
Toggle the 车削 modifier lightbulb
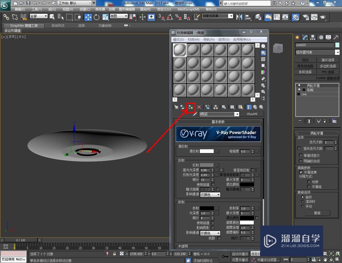(299, 90)
